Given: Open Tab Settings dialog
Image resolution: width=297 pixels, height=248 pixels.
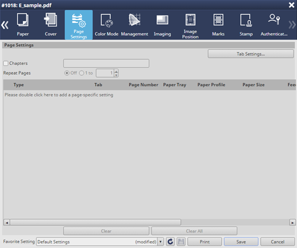Looking at the screenshot, I should pyautogui.click(x=251, y=54).
